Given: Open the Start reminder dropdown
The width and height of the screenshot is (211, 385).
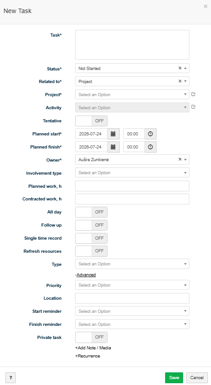Looking at the screenshot, I should (x=132, y=311).
